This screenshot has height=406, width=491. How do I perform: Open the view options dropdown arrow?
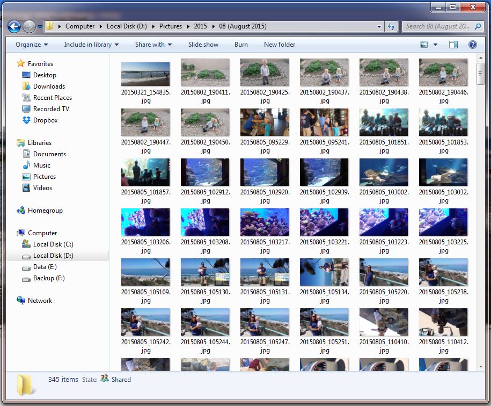click(435, 45)
